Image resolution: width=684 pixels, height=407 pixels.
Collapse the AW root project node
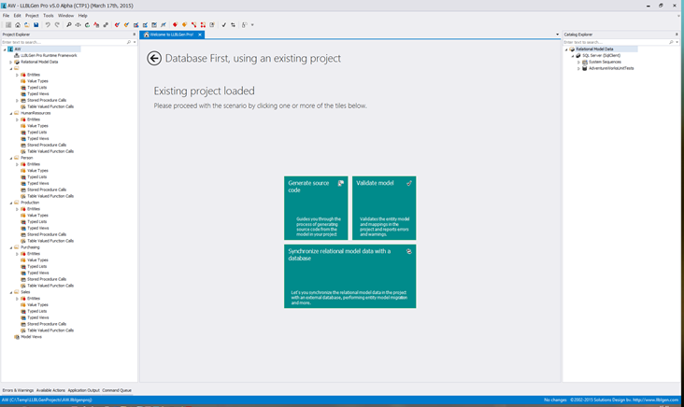point(5,49)
